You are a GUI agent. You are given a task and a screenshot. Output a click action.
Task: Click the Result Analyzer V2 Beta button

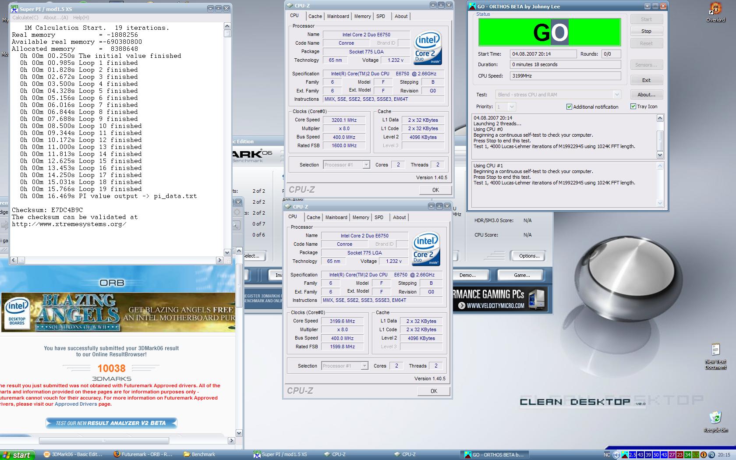(x=111, y=423)
